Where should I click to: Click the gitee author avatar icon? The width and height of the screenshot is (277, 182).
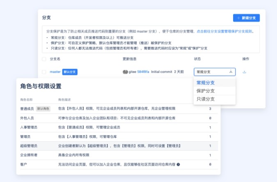tap(125, 72)
